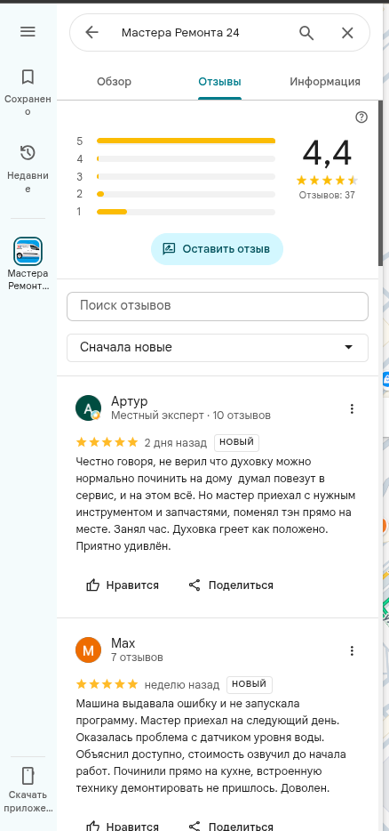Open Recent history (Недавние)
The height and width of the screenshot is (831, 389).
click(x=28, y=168)
